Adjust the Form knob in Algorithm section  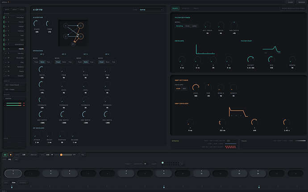(x=49, y=24)
